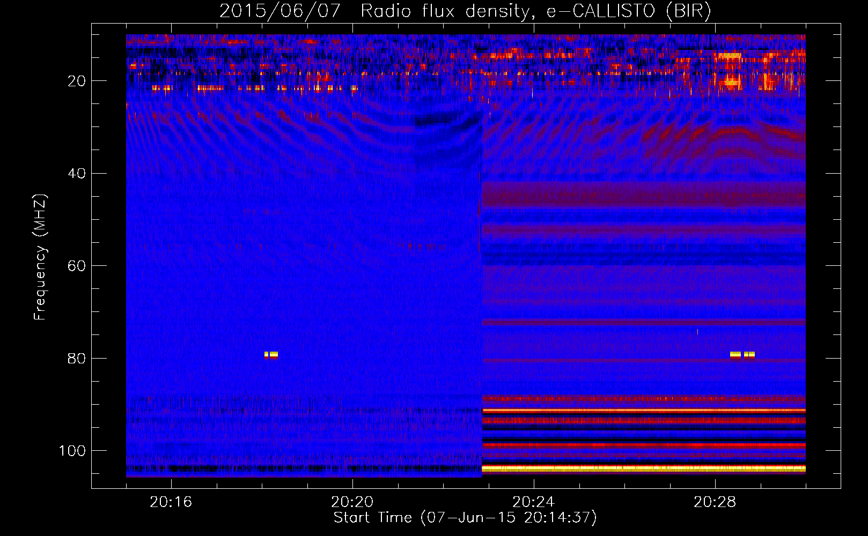Click the 20:28 time tick label

tap(715, 502)
